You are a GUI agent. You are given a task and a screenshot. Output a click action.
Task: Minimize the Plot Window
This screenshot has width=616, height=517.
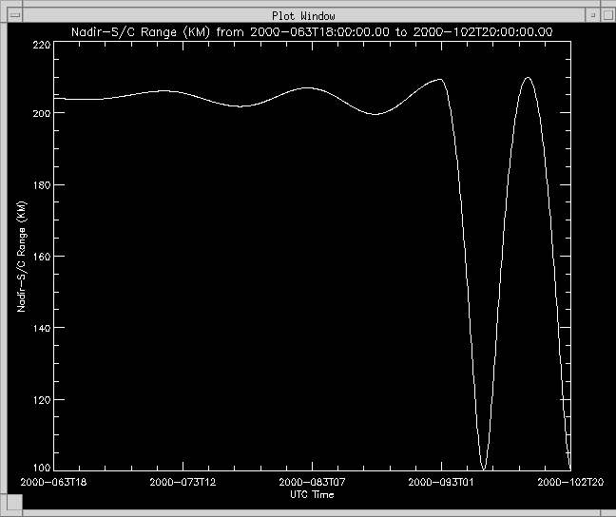[591, 15]
